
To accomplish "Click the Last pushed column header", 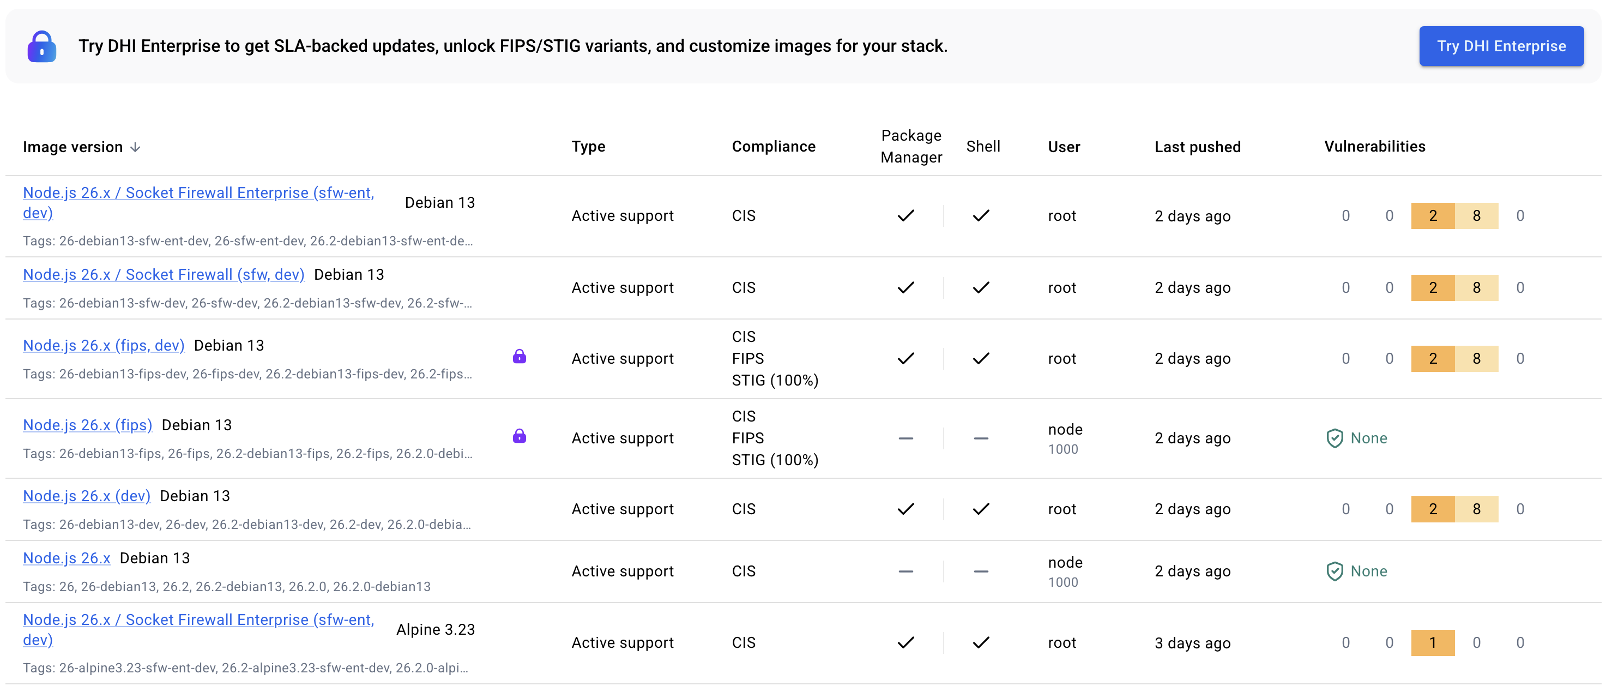I will [x=1198, y=147].
